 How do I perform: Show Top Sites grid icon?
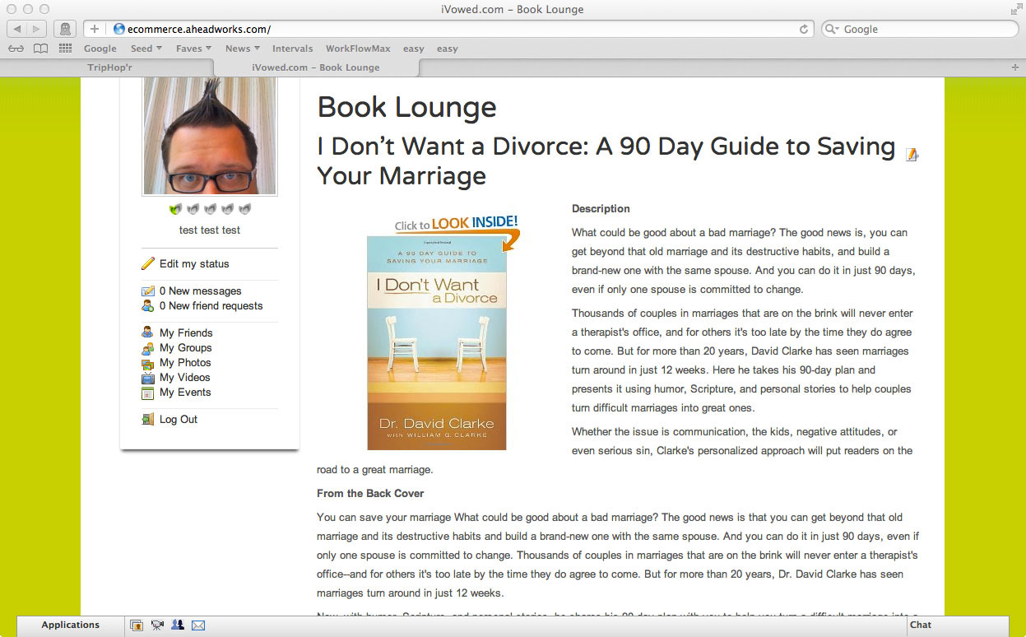click(65, 49)
